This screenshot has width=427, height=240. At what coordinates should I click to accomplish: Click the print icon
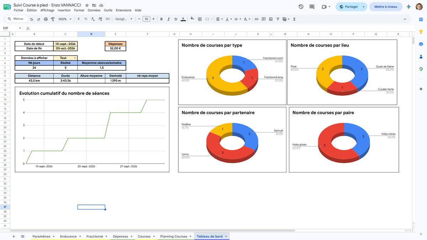tap(46, 19)
